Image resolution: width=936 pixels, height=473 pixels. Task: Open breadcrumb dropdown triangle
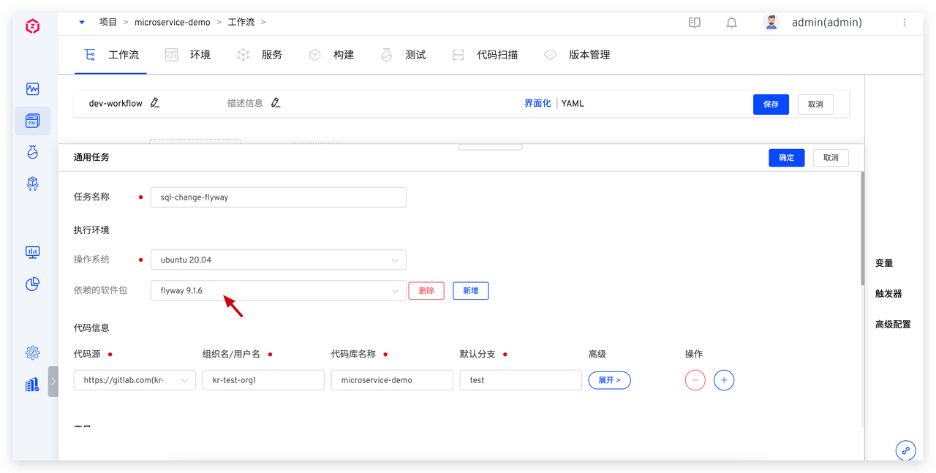click(x=82, y=23)
